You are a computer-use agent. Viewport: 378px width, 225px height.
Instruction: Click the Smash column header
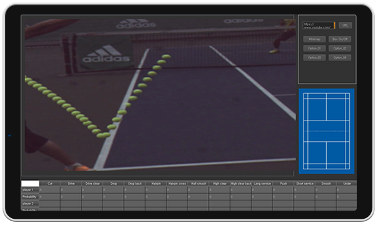point(326,184)
